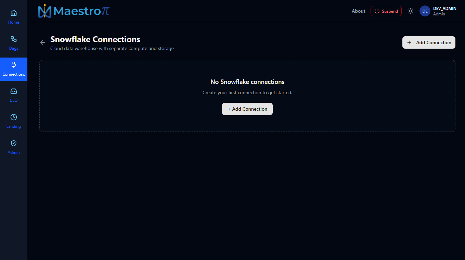
Task: Click the MaestroPi logo
Action: click(74, 11)
